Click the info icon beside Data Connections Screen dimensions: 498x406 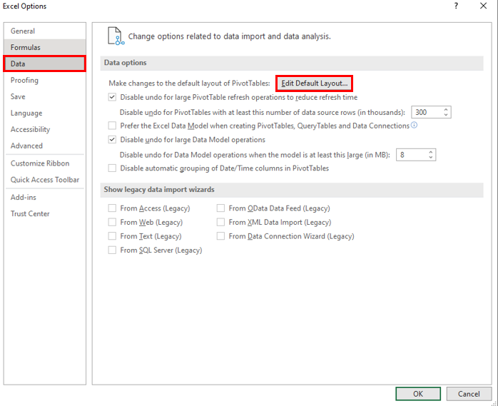[414, 126]
